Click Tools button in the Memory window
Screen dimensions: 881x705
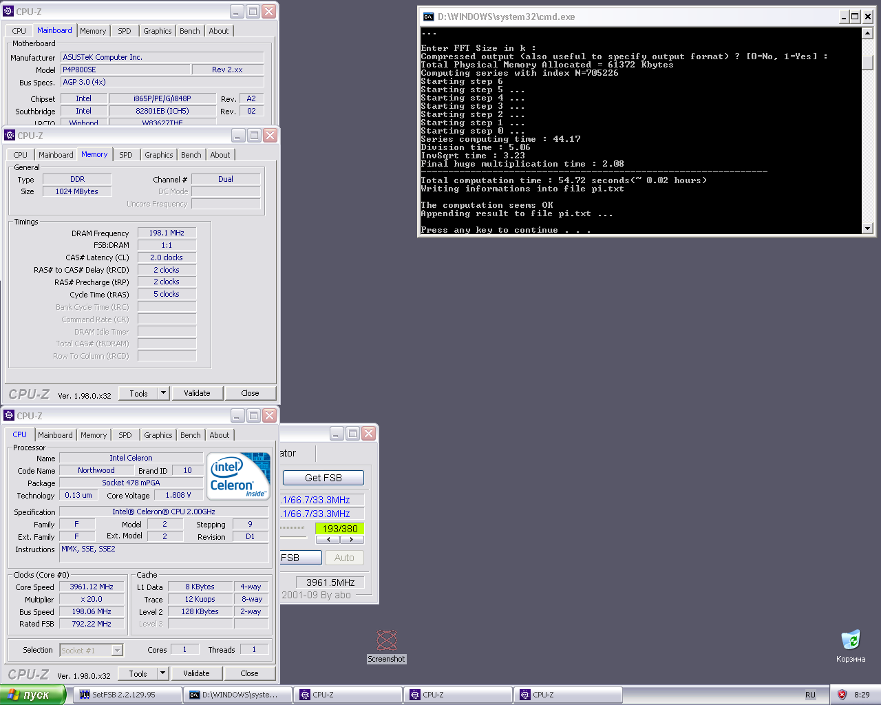[138, 393]
